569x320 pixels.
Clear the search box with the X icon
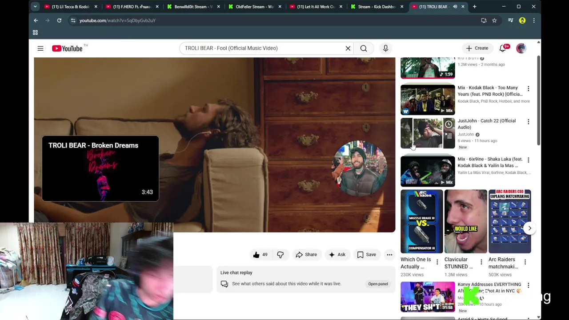[x=348, y=48]
